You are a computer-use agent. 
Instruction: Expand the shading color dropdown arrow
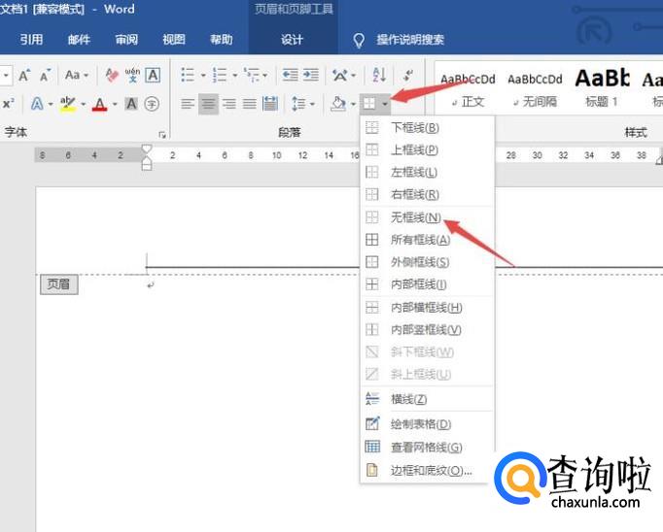pos(353,104)
